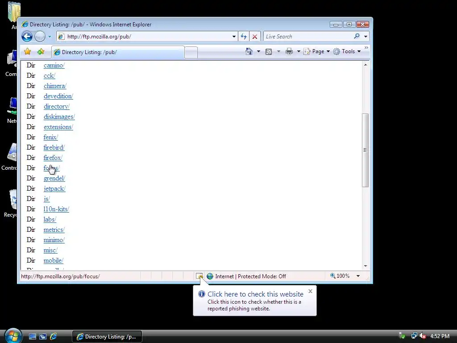Open Favorites Center star icon
Image resolution: width=457 pixels, height=343 pixels.
click(28, 52)
